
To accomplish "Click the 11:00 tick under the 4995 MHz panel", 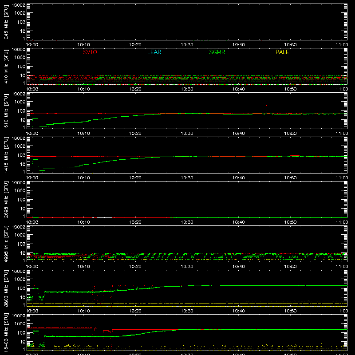I will 342,267.
